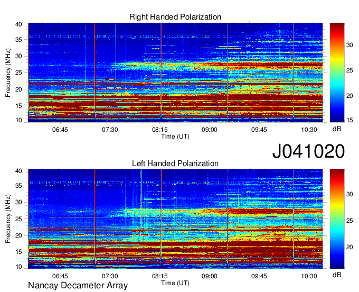Click the 35 MHz tick label of lower plot

pos(18,186)
